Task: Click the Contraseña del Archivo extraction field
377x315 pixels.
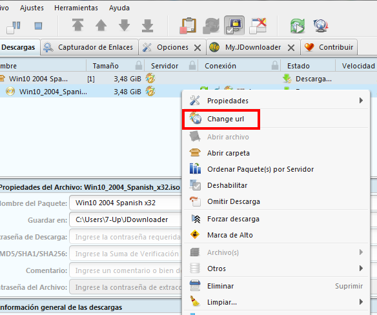Action: pyautogui.click(x=126, y=287)
